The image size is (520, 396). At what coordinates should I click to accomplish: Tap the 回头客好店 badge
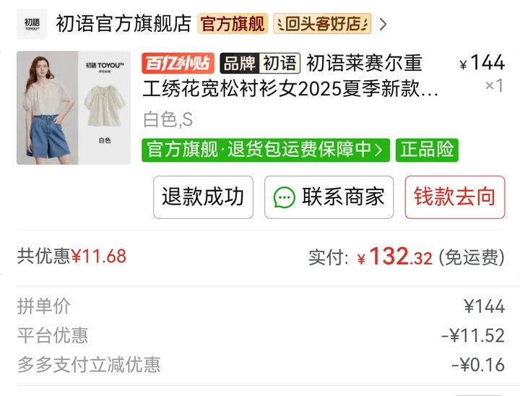click(x=322, y=24)
